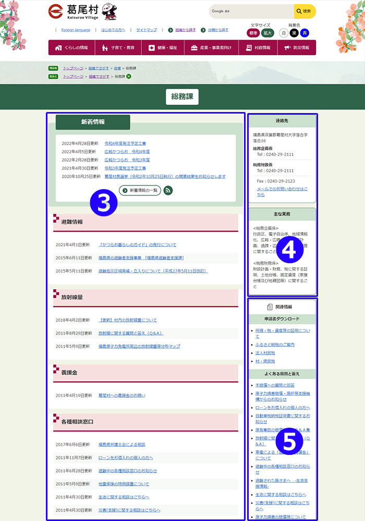This screenshot has height=521, width=365.
Task: Open 村・県民税 sidebar link
Action: (x=265, y=361)
